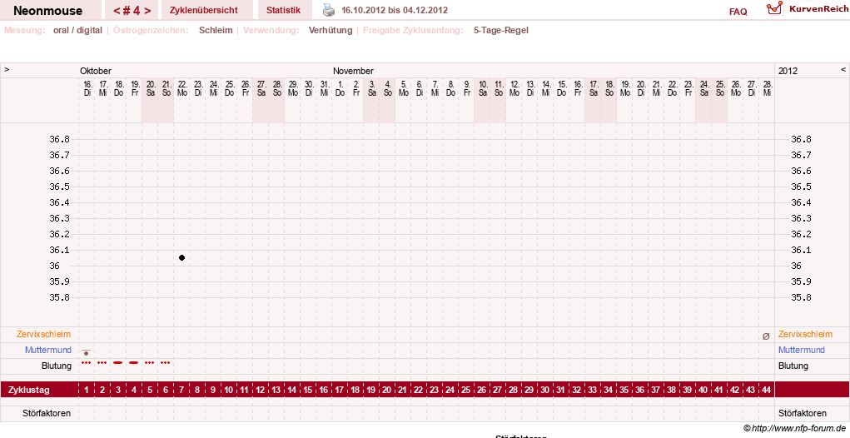The width and height of the screenshot is (850, 438).
Task: Click the KurvenReich crown logo
Action: [x=774, y=8]
